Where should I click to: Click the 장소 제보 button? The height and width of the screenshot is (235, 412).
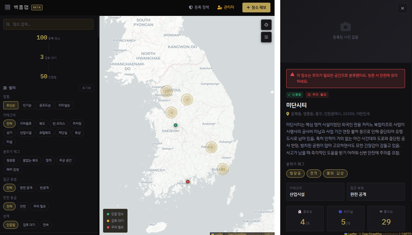256,7
